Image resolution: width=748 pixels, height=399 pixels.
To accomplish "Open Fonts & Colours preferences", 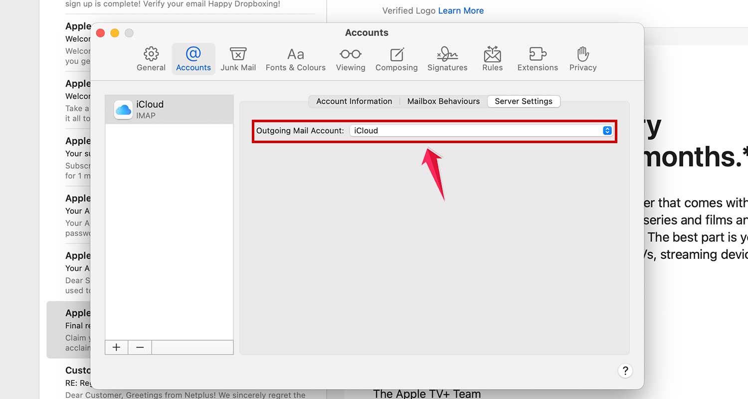I will (x=295, y=58).
